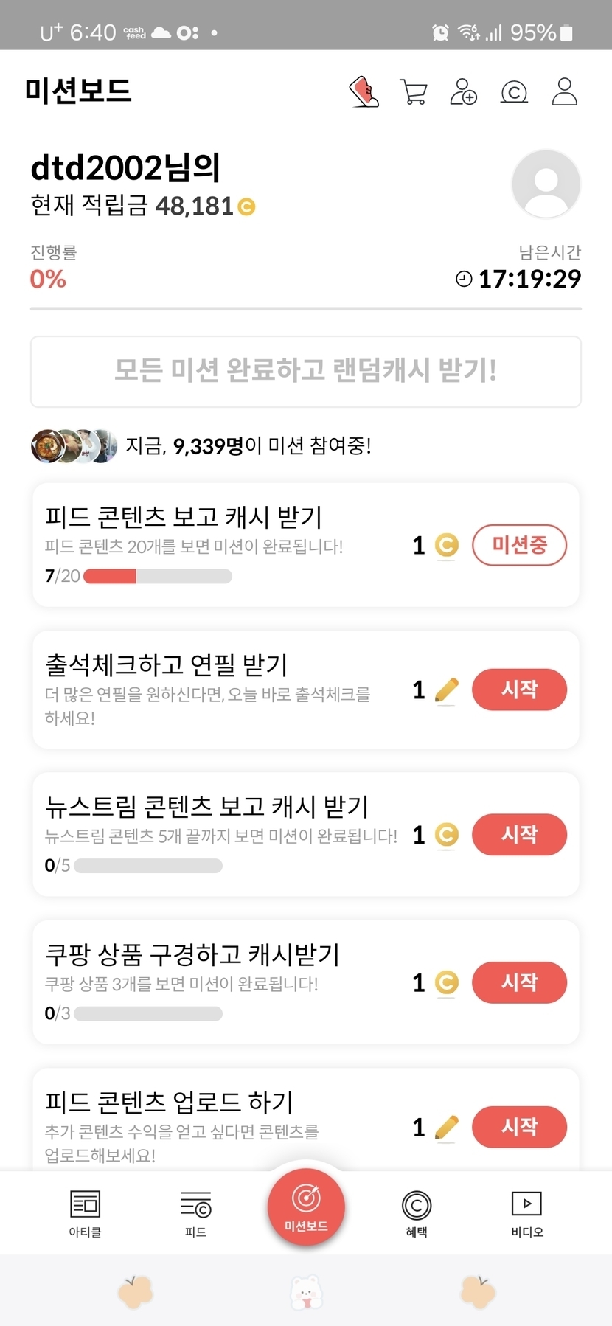This screenshot has width=612, height=1326.
Task: Tap the '미션중' button for feed content
Action: 519,545
